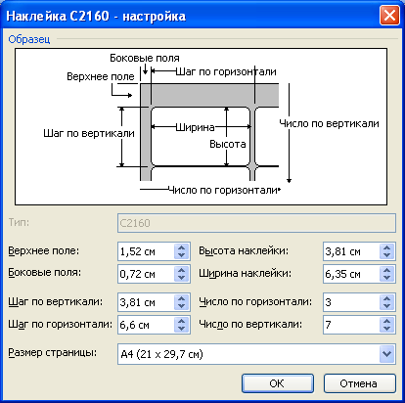Image resolution: width=405 pixels, height=403 pixels.
Task: Click the Образец group heading
Action: click(x=29, y=39)
